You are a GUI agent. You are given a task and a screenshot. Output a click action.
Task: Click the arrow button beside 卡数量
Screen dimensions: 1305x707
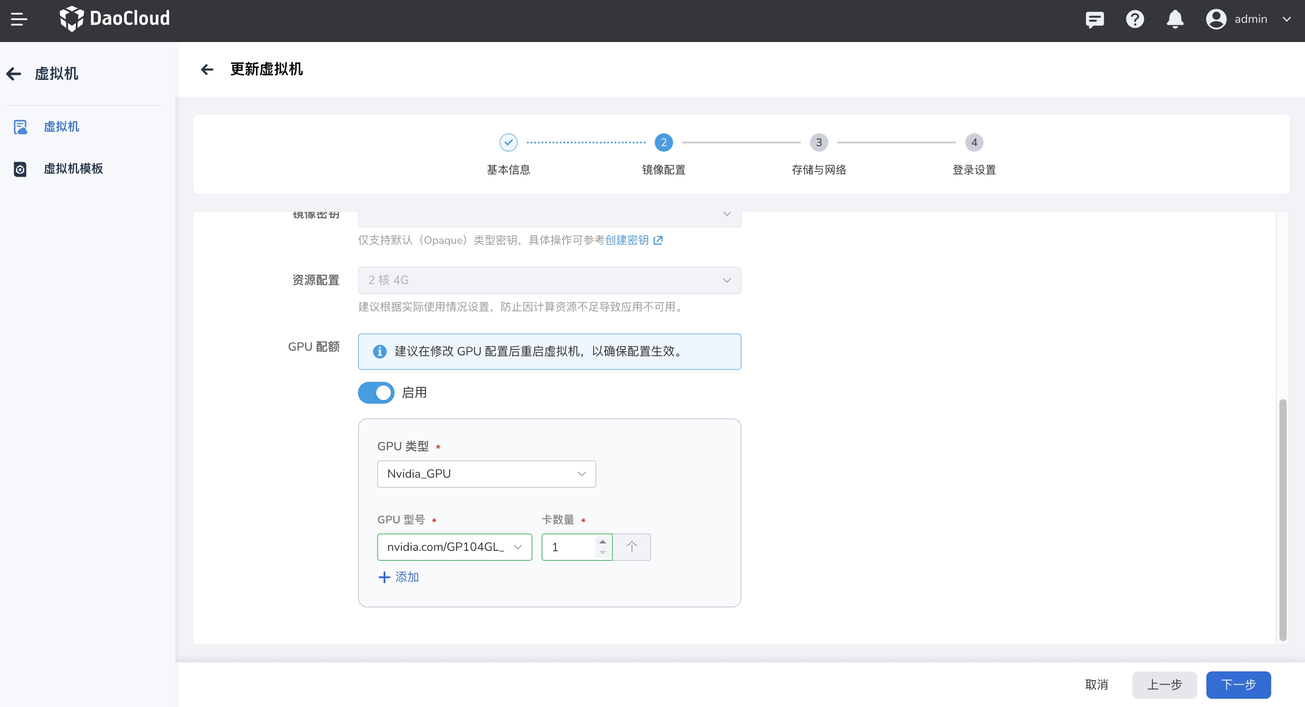click(x=632, y=547)
